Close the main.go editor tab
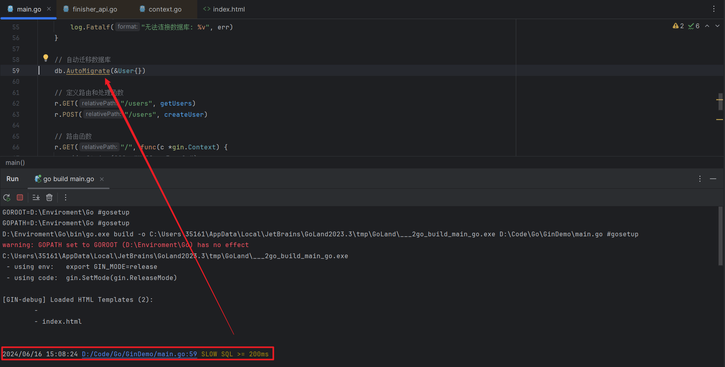This screenshot has width=725, height=367. (x=49, y=9)
